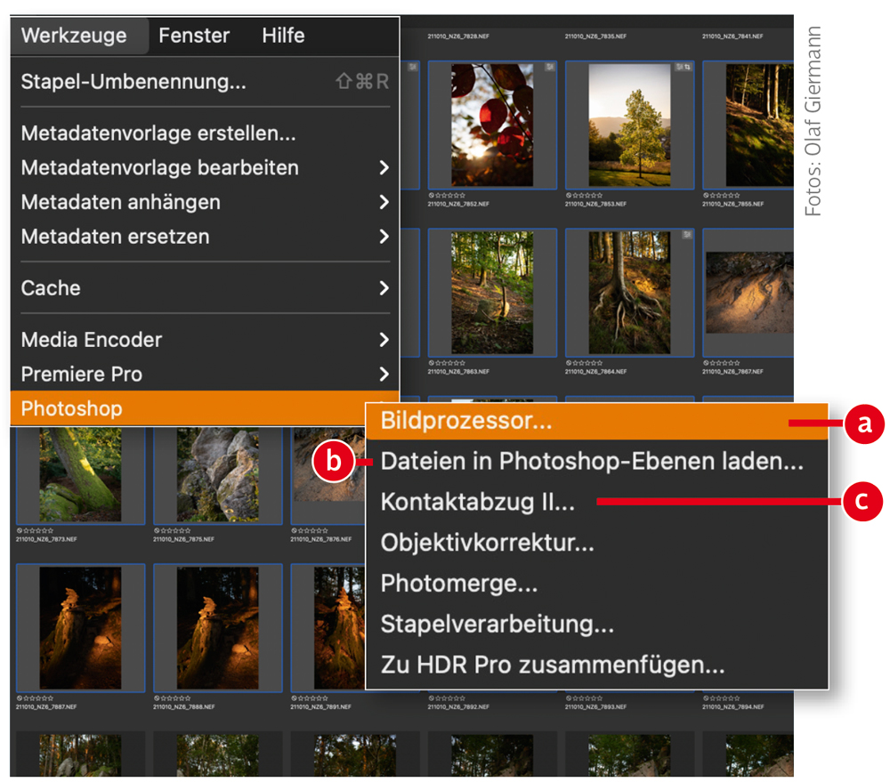Click the reject icon below 211010_NZ6_7863.NEF
Image resolution: width=890 pixels, height=782 pixels.
432,363
